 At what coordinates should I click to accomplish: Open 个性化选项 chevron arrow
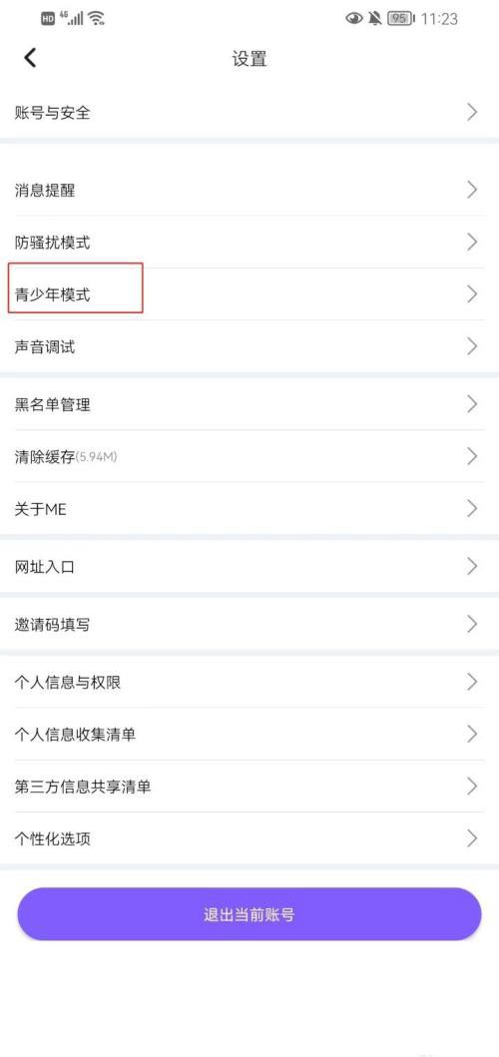pos(472,838)
